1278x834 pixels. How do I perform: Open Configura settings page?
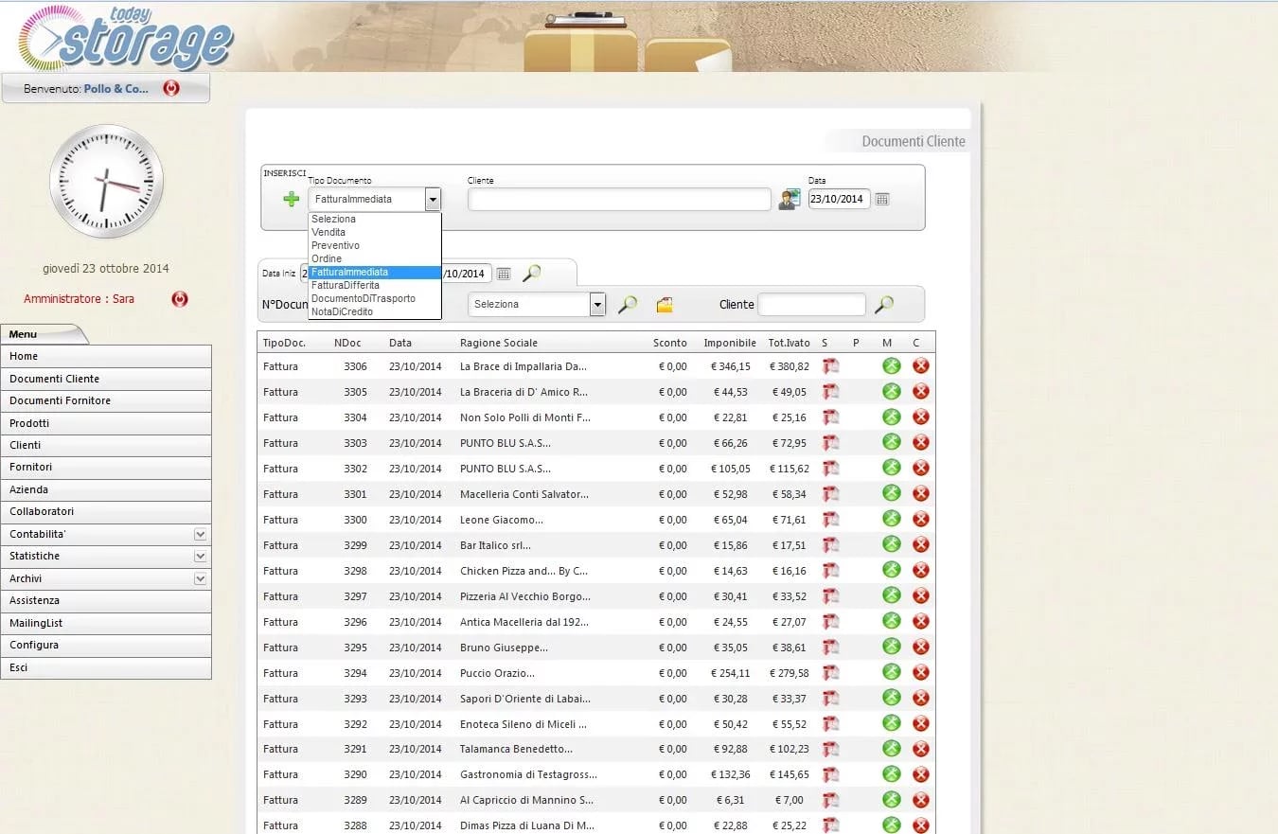coord(106,645)
